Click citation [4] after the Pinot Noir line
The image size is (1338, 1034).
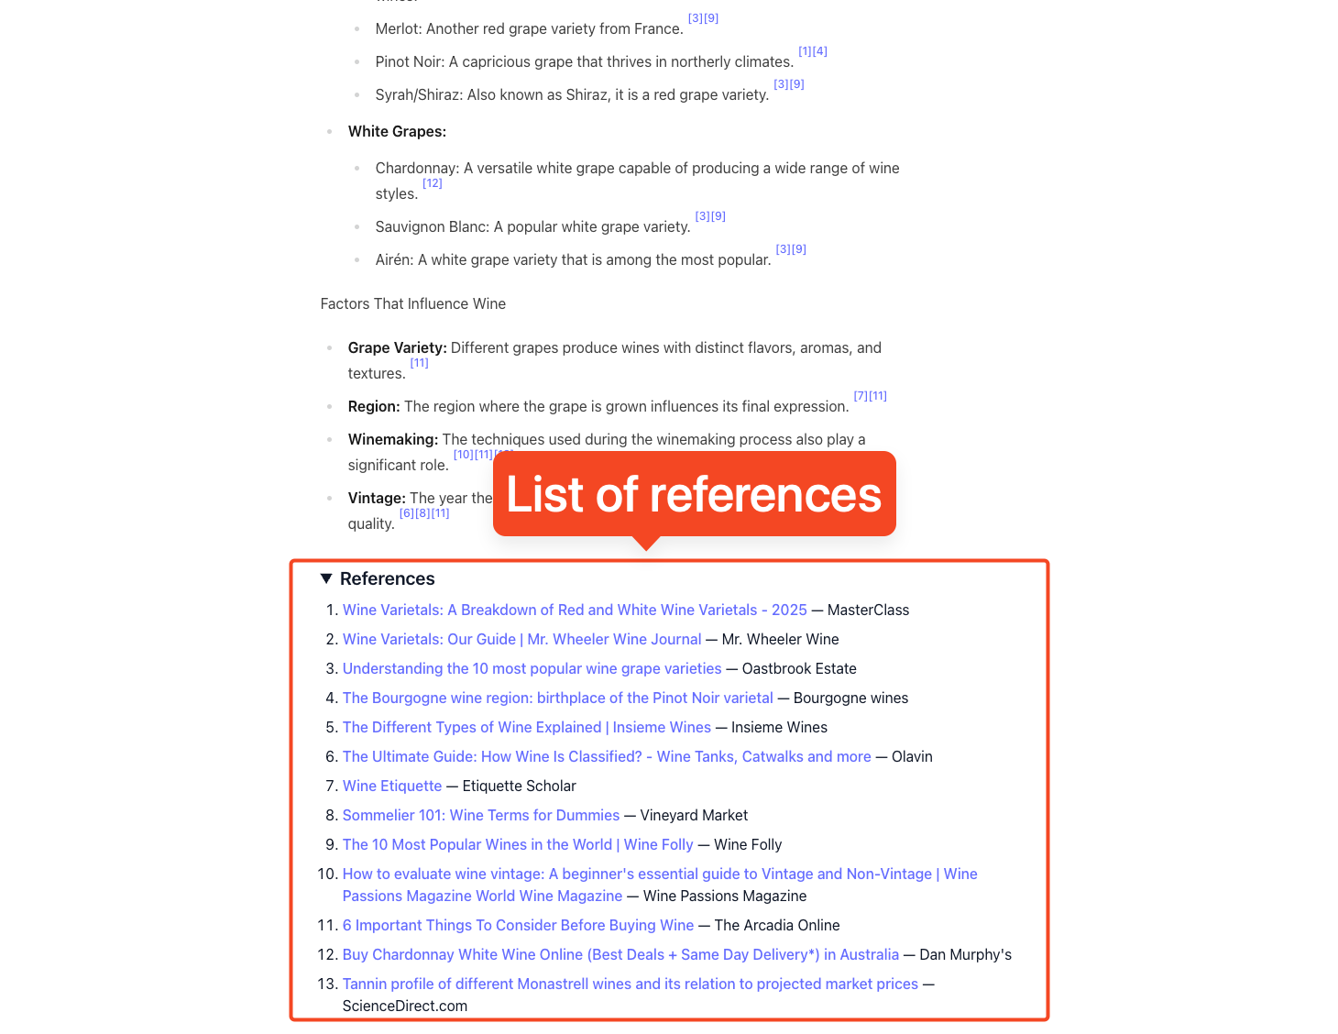point(820,51)
